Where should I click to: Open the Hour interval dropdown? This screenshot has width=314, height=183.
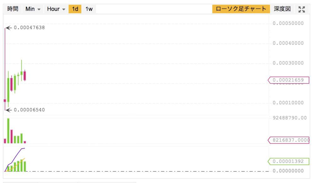(56, 9)
